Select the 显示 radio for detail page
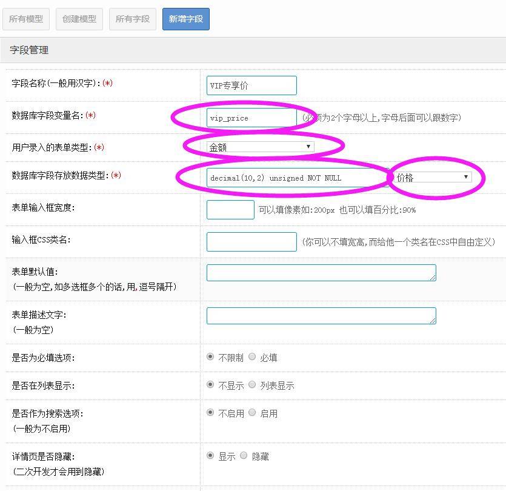Screen dimensions: 506x491 (210, 456)
